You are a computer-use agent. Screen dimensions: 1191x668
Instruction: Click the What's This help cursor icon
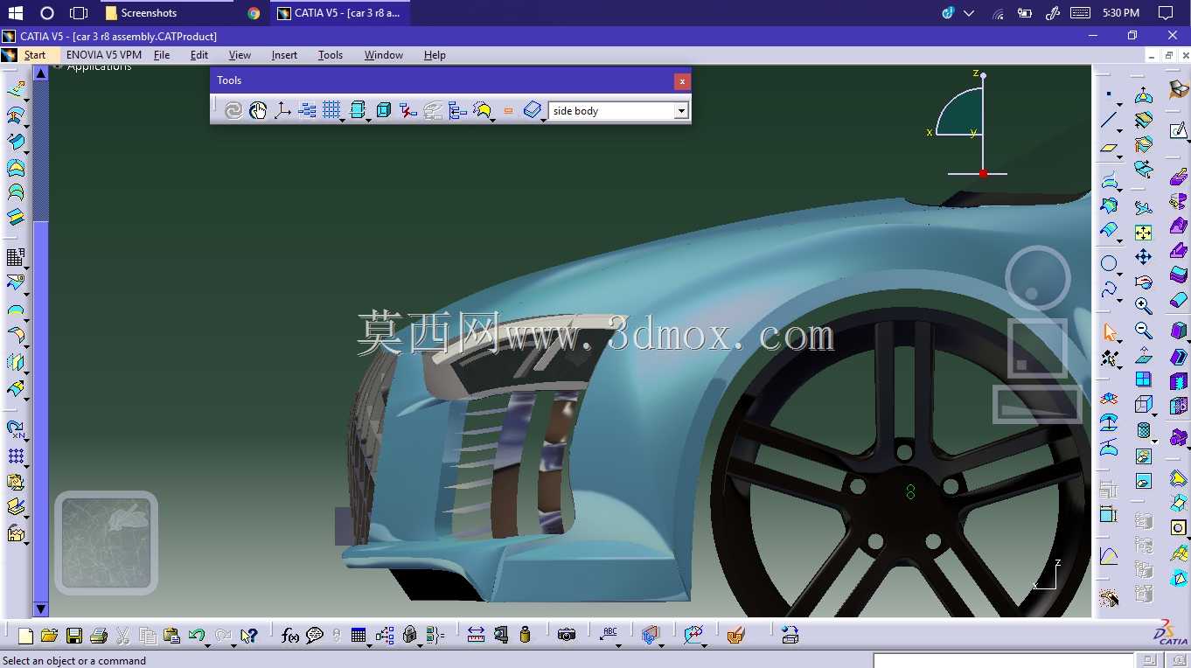coord(249,636)
